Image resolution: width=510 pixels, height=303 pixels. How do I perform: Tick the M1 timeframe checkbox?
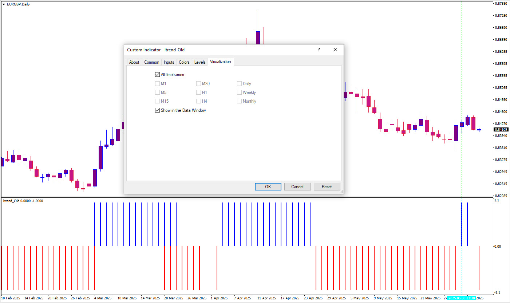[x=158, y=84]
